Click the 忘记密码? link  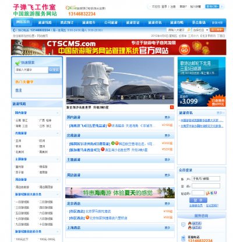click(x=212, y=205)
